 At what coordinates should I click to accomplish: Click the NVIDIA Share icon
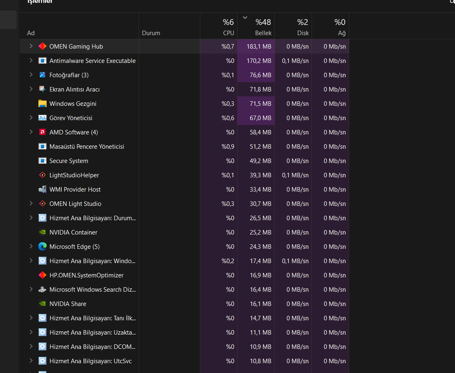43,304
